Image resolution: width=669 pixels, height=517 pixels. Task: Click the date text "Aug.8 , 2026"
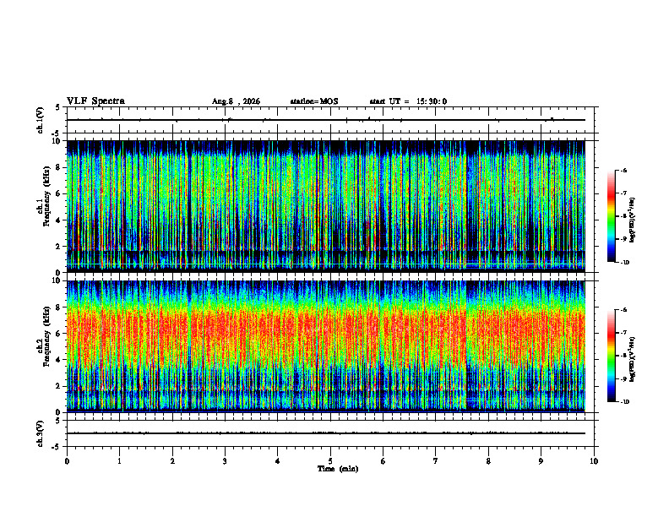[x=236, y=101]
